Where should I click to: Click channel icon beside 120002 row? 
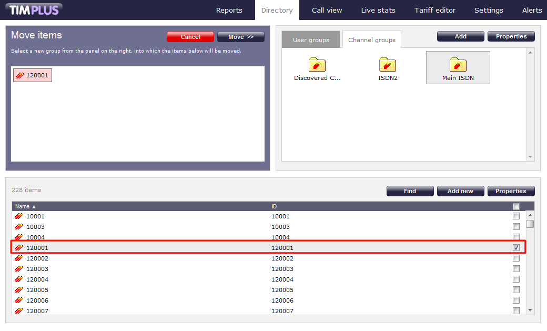click(19, 258)
